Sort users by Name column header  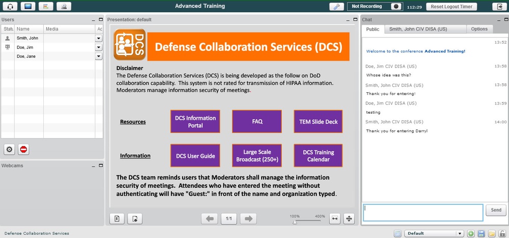29,29
